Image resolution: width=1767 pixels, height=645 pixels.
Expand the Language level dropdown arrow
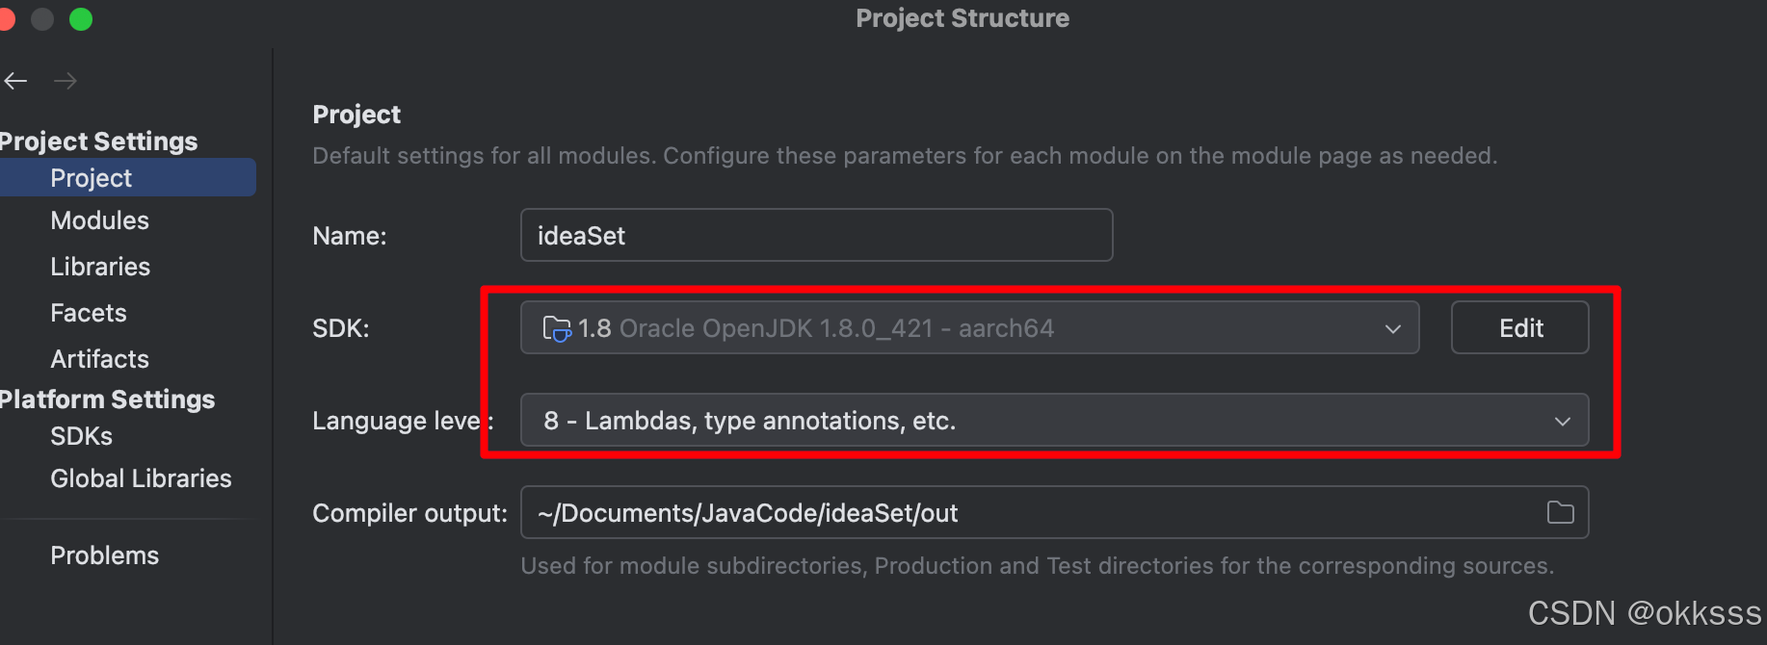click(1562, 421)
